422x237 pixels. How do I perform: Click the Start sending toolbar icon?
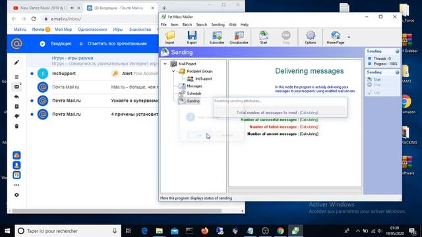264,38
